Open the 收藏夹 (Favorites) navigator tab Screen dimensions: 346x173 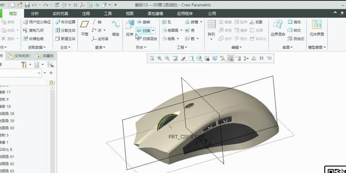click(x=45, y=56)
